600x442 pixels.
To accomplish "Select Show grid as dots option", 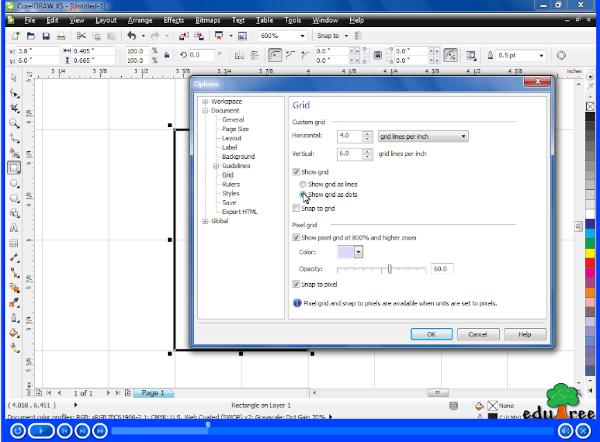I will [x=302, y=195].
